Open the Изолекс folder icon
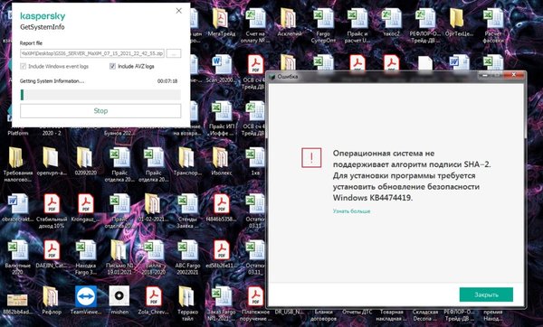This screenshot has height=327, width=543. click(221, 157)
